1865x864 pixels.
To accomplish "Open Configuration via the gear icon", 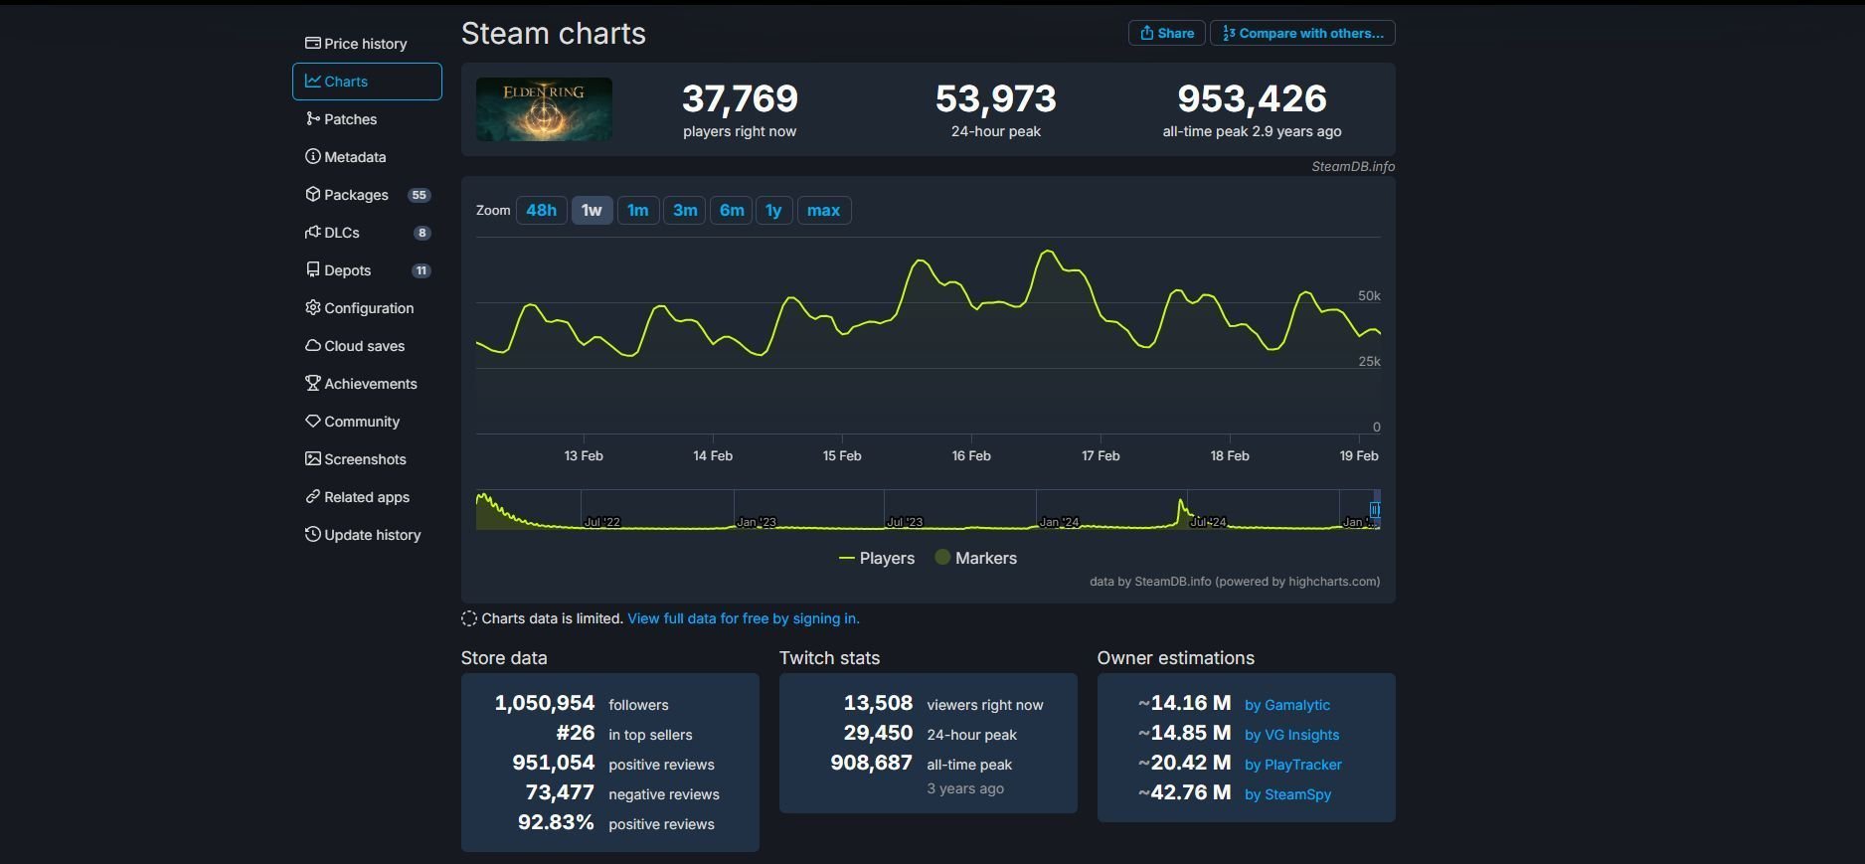I will (x=312, y=307).
